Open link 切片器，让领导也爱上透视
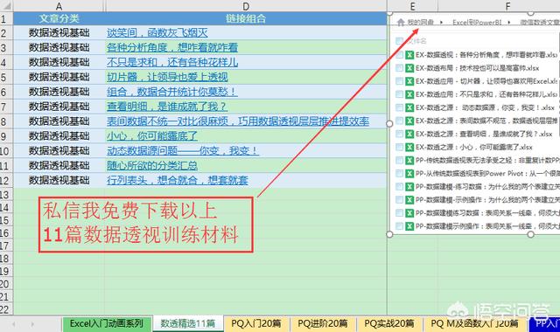Screen dimensions: 560x332 point(167,77)
